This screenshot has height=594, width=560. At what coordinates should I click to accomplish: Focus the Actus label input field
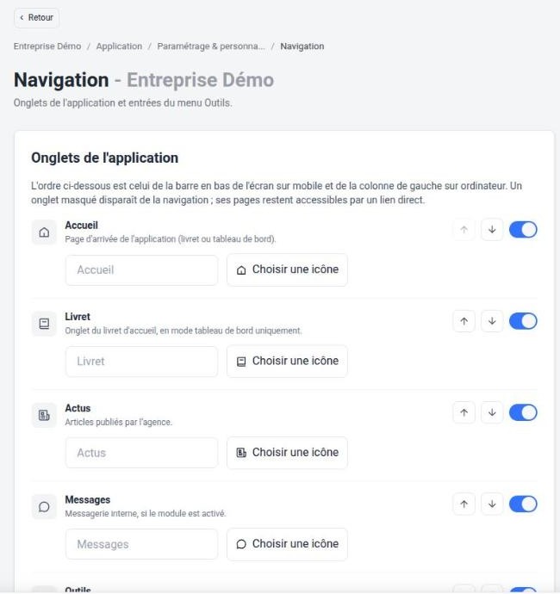(142, 453)
